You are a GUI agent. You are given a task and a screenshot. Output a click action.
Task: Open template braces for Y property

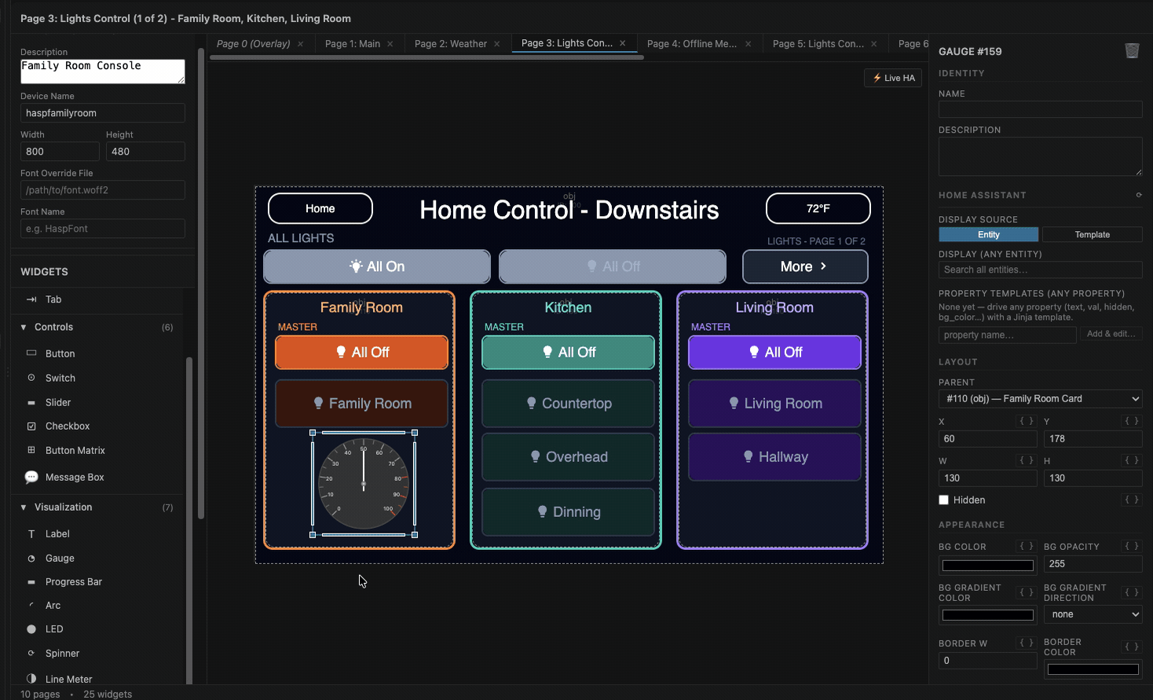[1132, 421]
